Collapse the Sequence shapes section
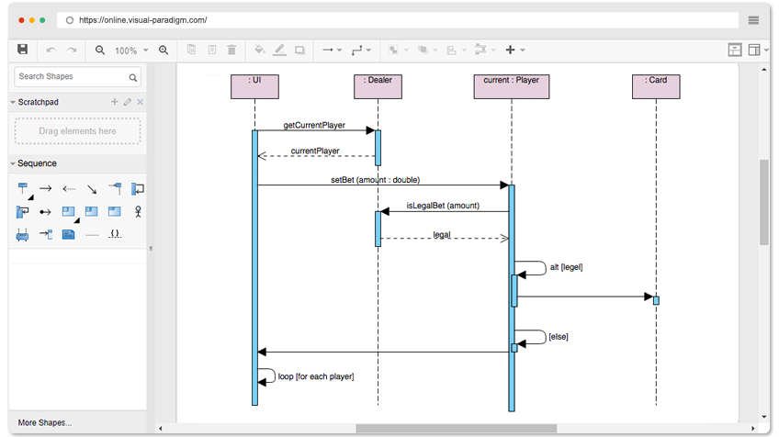 13,163
